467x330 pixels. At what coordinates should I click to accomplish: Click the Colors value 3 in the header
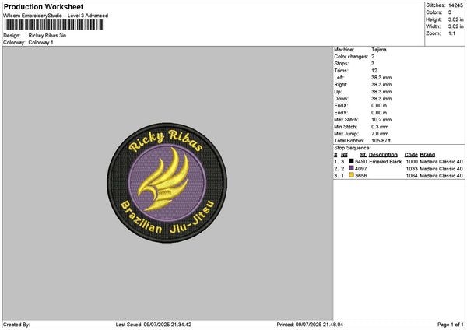pyautogui.click(x=450, y=12)
